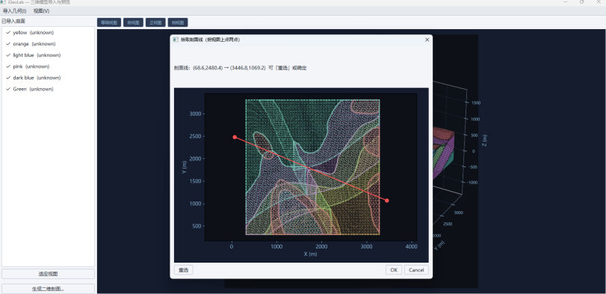Confirm the section line with OK

pyautogui.click(x=394, y=270)
